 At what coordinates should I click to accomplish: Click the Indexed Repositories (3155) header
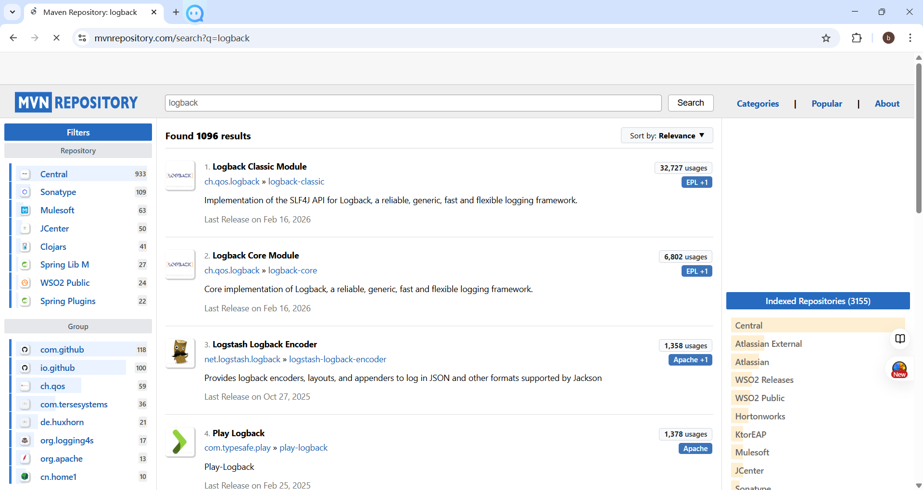tap(818, 301)
